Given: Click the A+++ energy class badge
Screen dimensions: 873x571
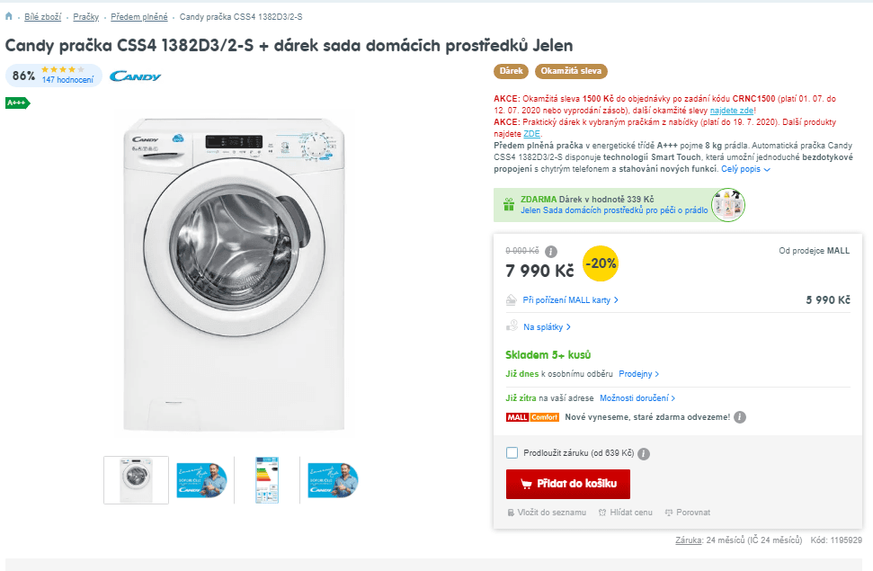Looking at the screenshot, I should coord(17,103).
